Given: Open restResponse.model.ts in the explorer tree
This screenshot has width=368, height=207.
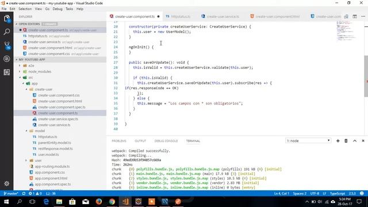Looking at the screenshot, I should tap(55, 148).
